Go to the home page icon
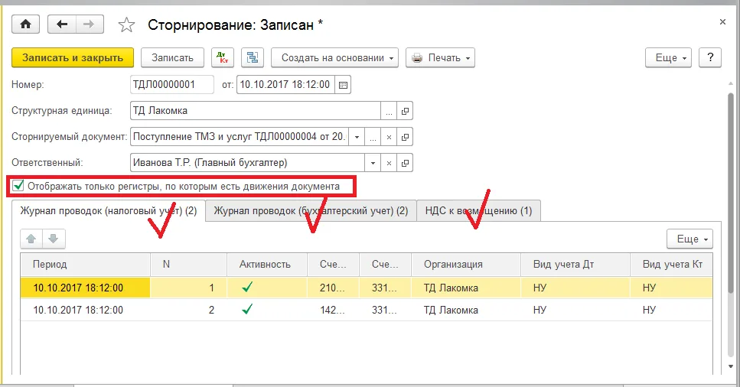 (25, 24)
